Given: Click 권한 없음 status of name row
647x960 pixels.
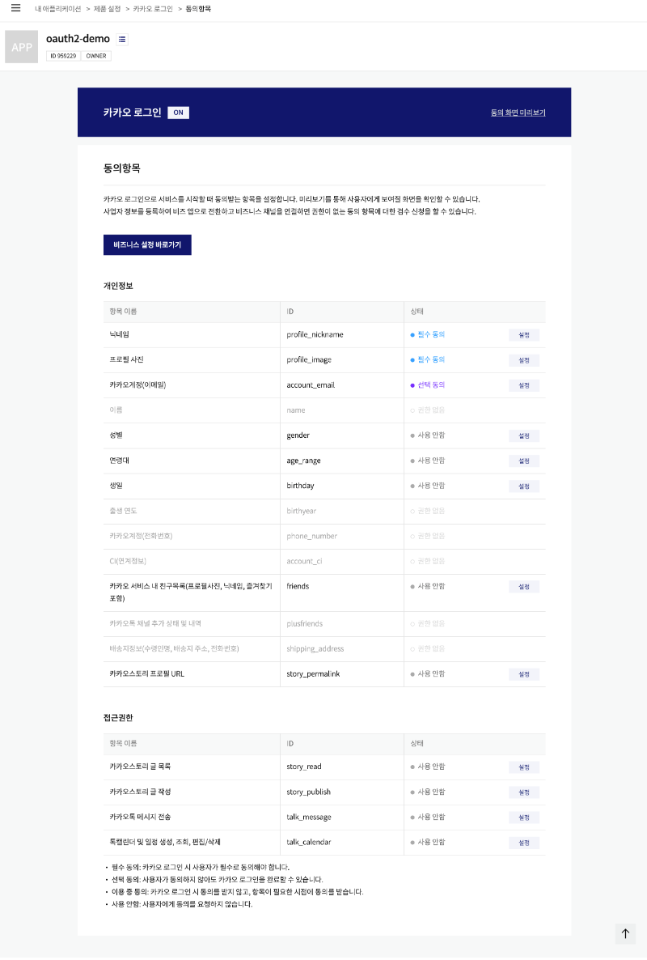Looking at the screenshot, I should (x=428, y=410).
